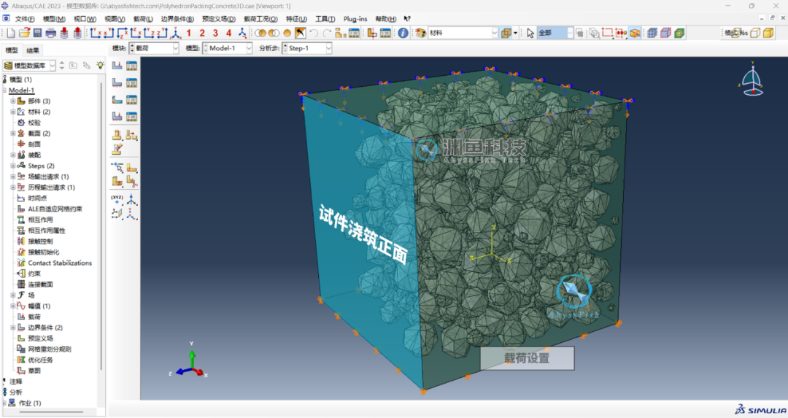Screen dimensions: 788x418
Task: Select the 优化任务 tree item
Action: tap(40, 360)
